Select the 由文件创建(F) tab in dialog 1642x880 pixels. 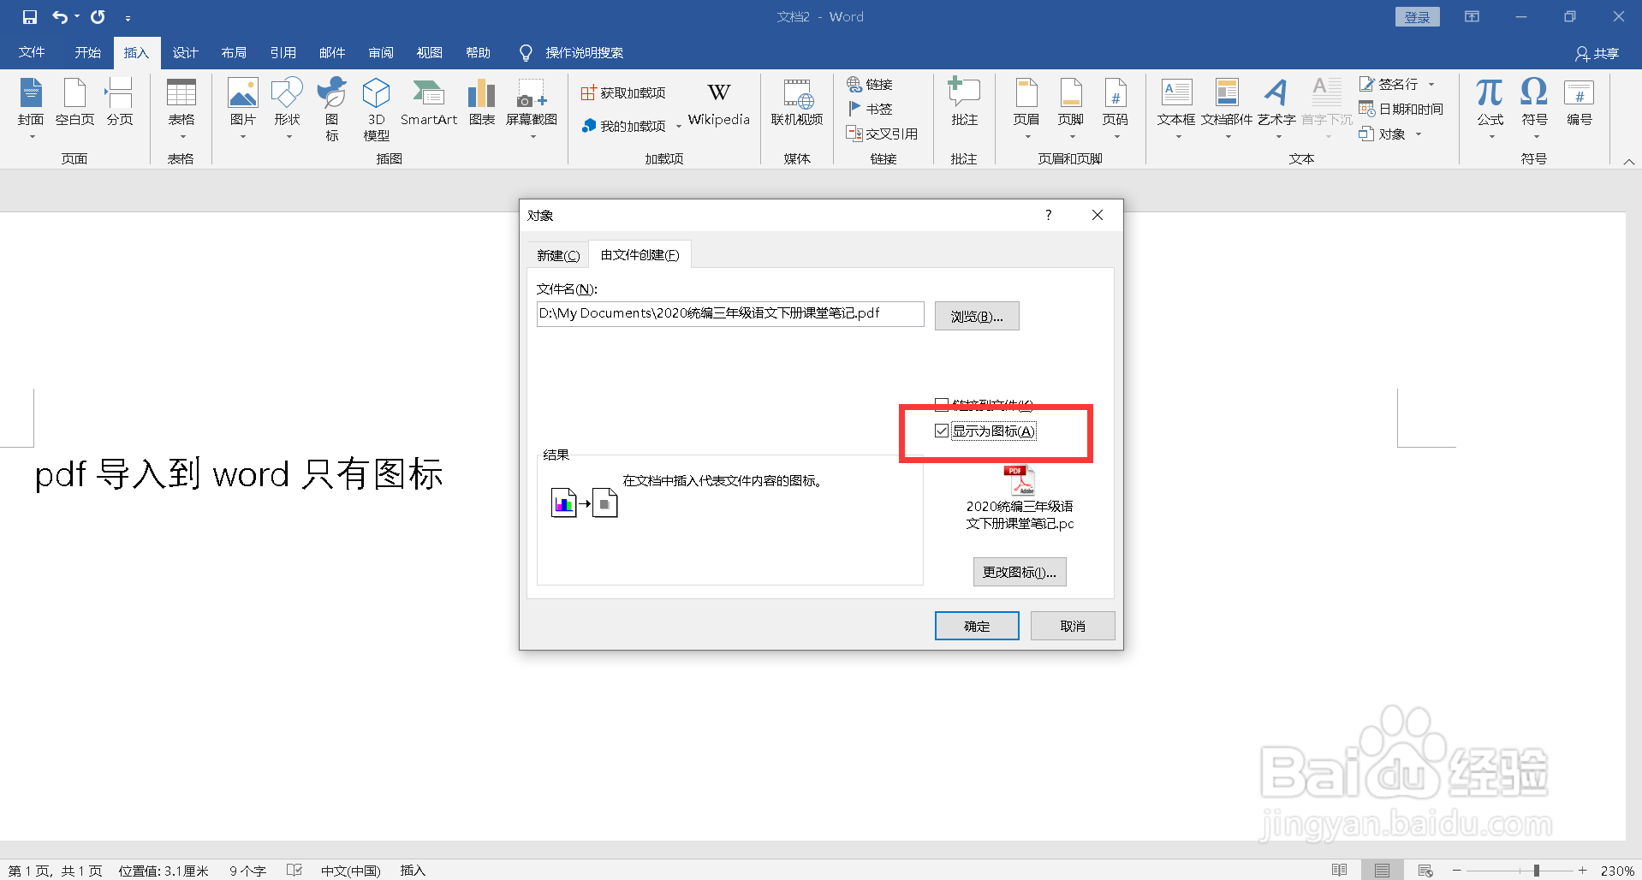pos(640,255)
